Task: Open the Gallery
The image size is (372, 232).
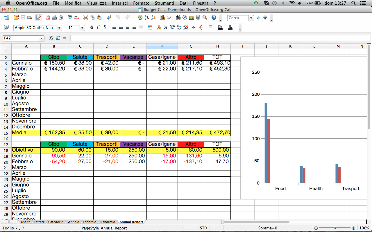Action: pyautogui.click(x=191, y=17)
